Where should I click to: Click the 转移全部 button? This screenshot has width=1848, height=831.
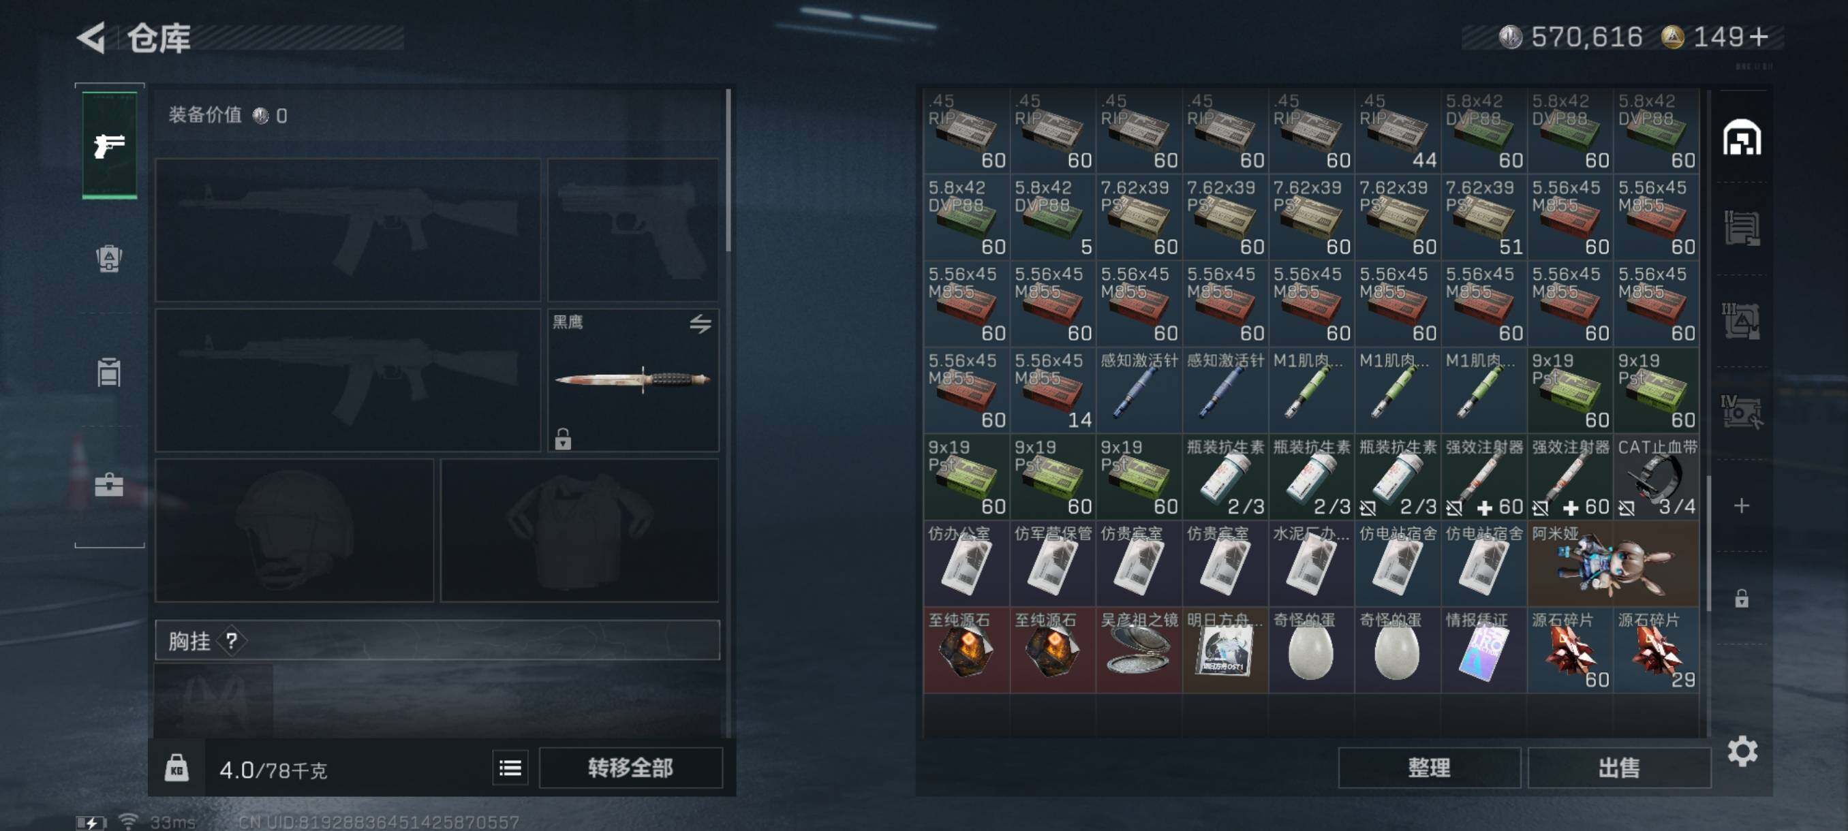[x=630, y=768]
